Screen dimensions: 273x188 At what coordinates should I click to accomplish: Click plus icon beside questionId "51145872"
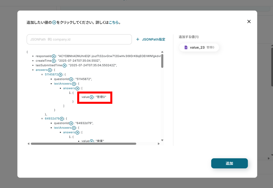pyautogui.click(x=71, y=79)
